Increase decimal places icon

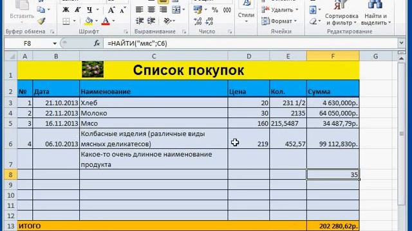(x=198, y=21)
